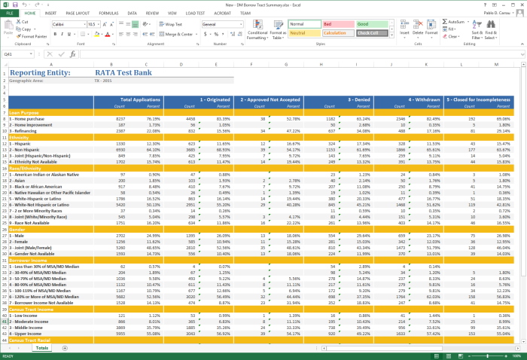The image size is (527, 360).
Task: Click the Insert cells icon
Action: tap(404, 25)
